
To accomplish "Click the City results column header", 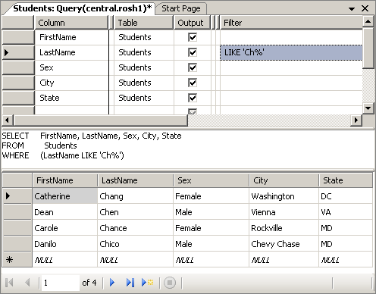I will point(284,180).
